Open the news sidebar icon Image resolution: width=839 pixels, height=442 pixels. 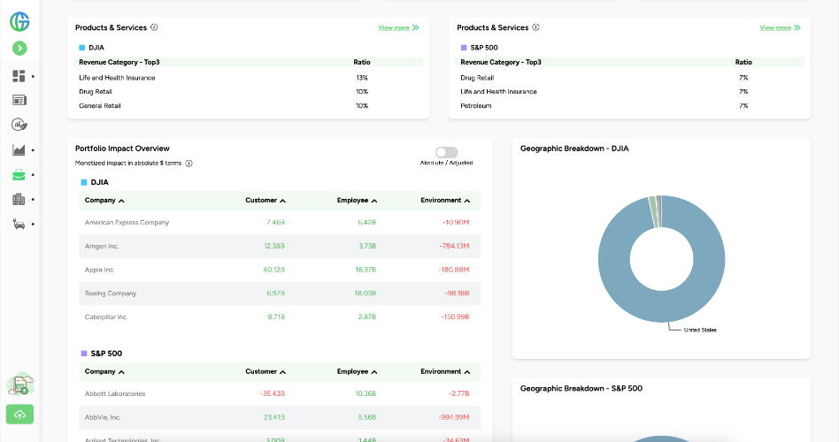19,100
